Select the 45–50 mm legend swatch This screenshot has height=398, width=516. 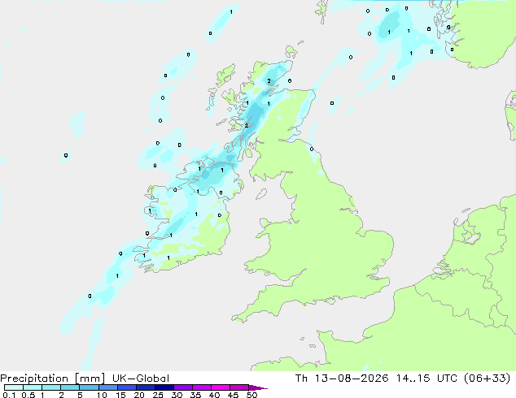pyautogui.click(x=239, y=387)
